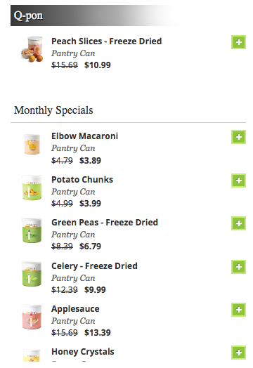This screenshot has width=253, height=368.
Task: Add Applesauce with the green plus icon
Action: [x=238, y=310]
